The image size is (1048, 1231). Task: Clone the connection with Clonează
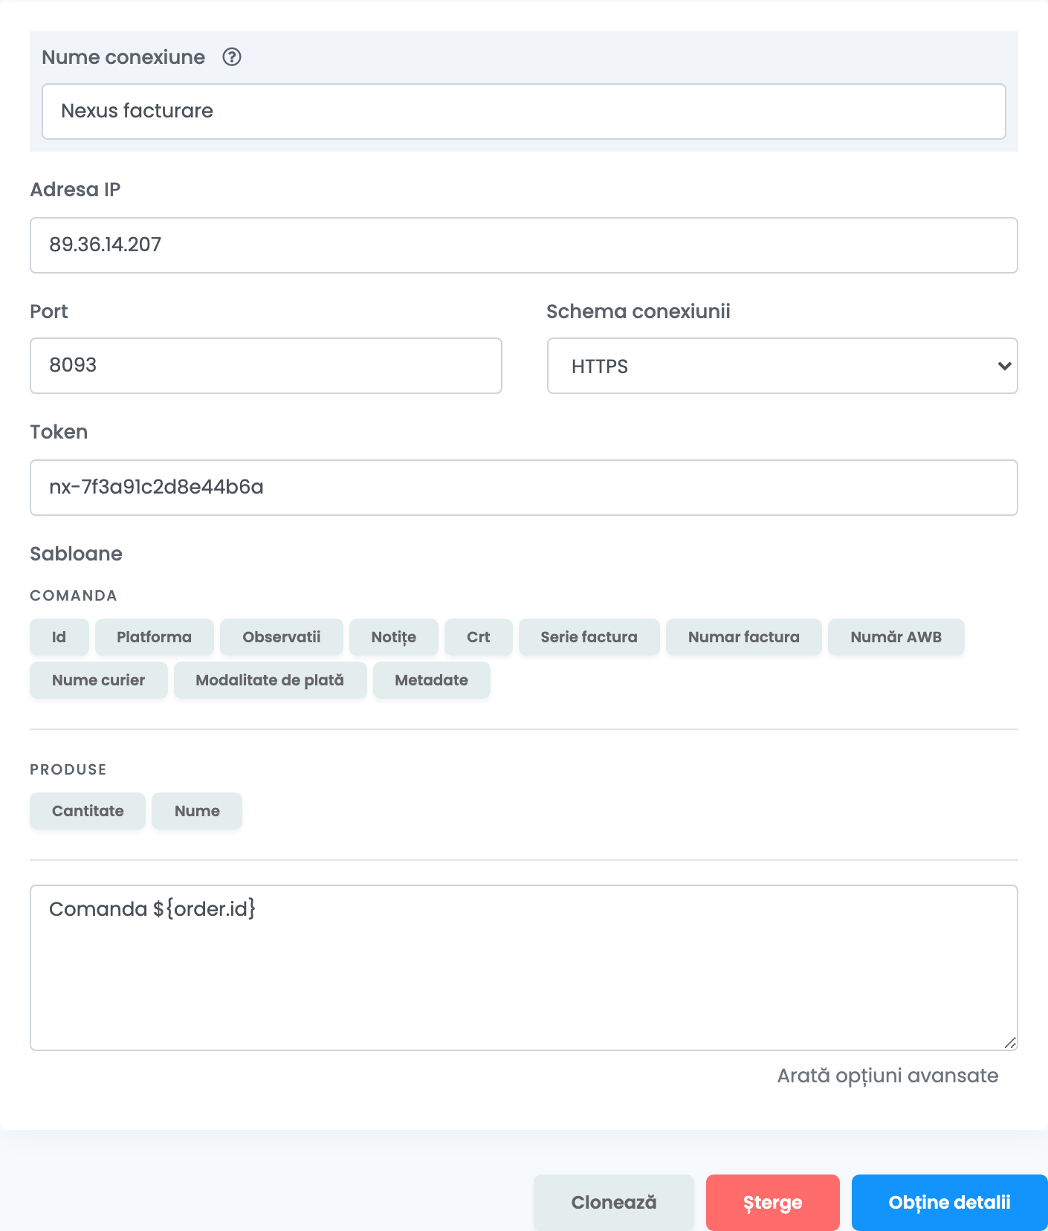tap(614, 1203)
